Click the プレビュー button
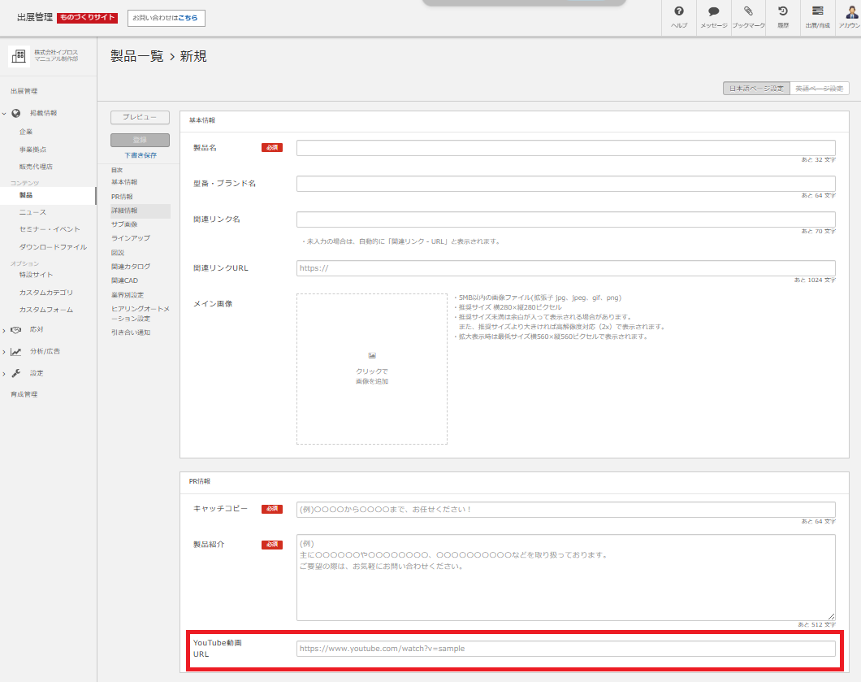Image resolution: width=861 pixels, height=682 pixels. point(140,118)
